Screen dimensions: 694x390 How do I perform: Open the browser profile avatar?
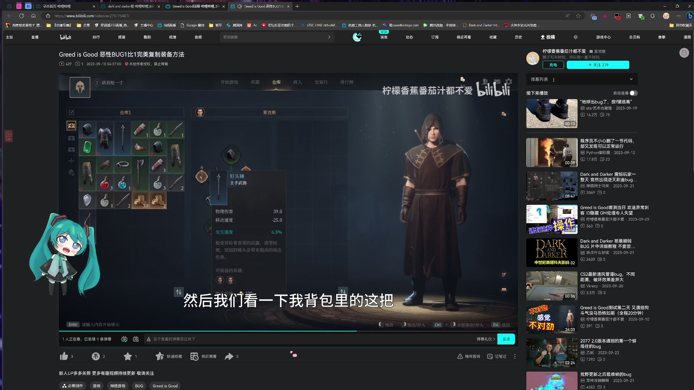click(x=666, y=16)
